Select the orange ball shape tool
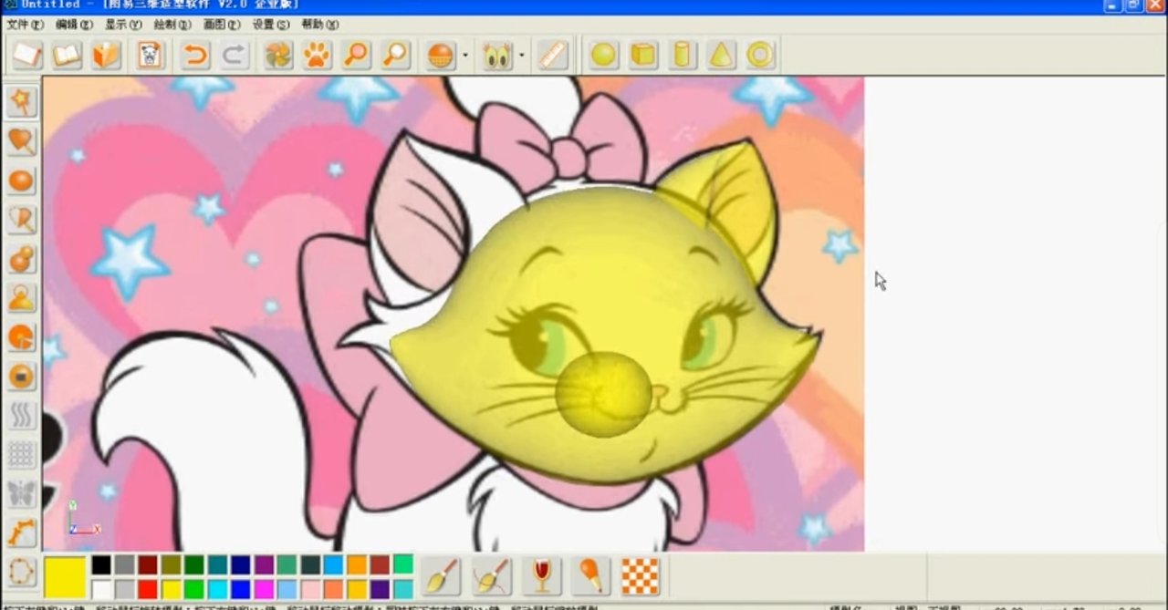This screenshot has width=1168, height=610. (x=22, y=181)
